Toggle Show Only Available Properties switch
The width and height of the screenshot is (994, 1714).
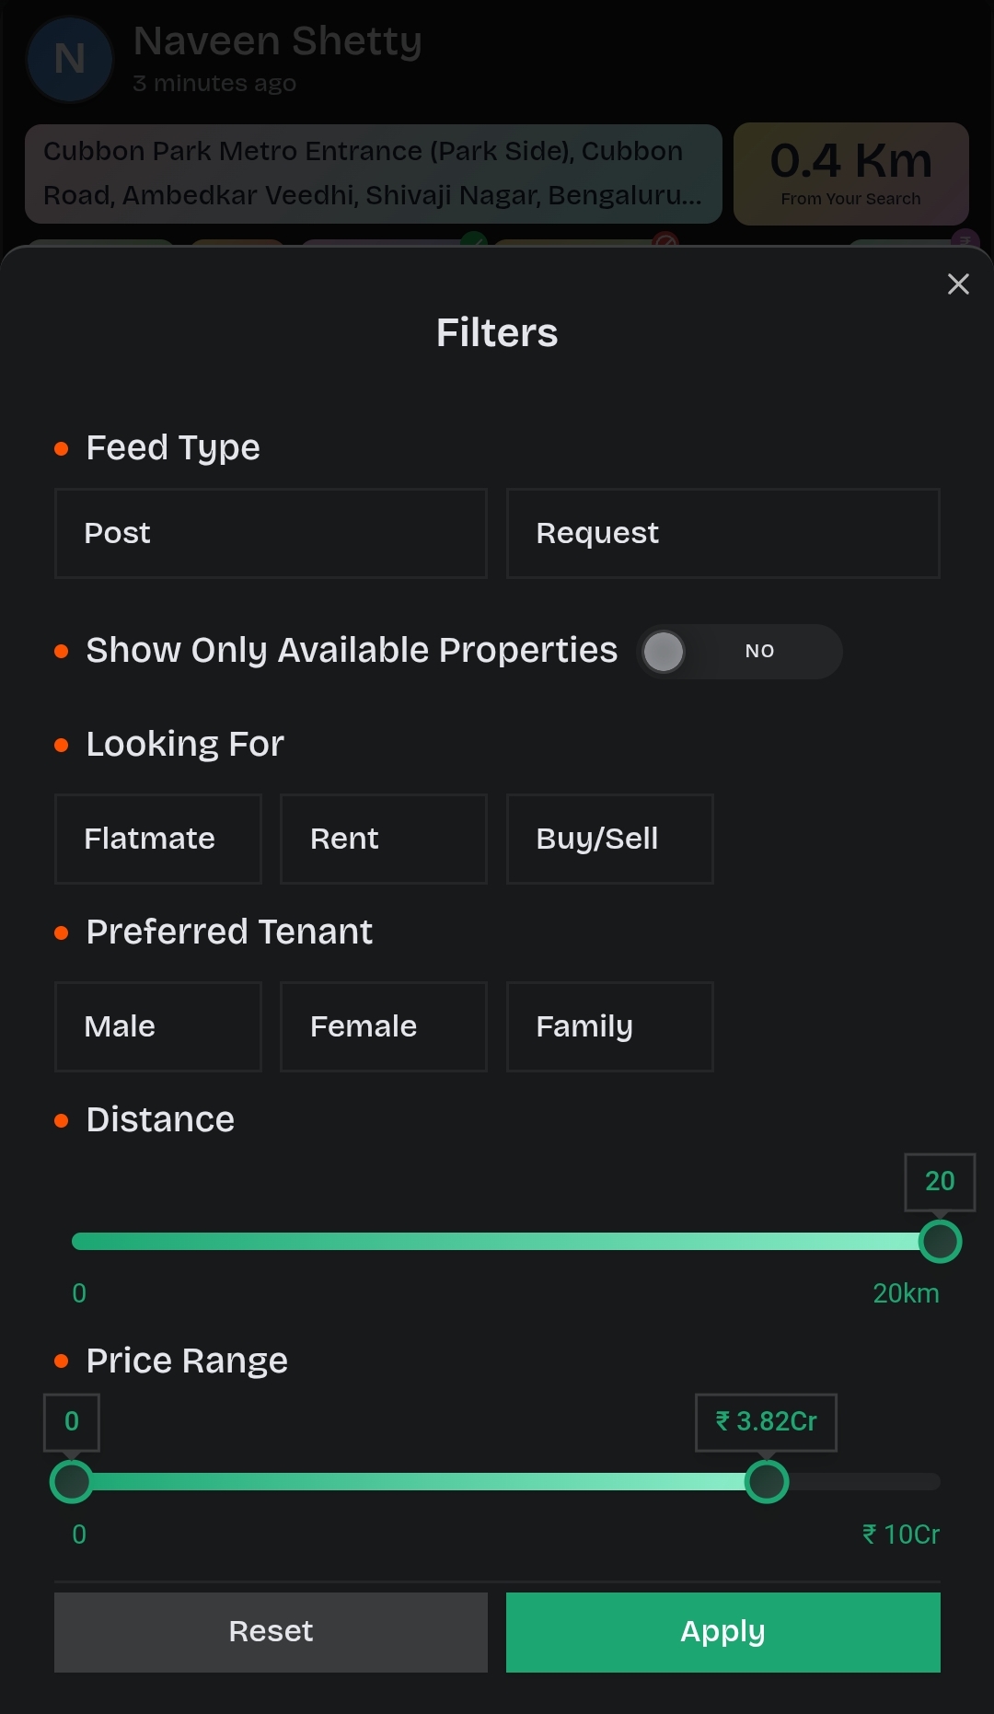click(740, 652)
